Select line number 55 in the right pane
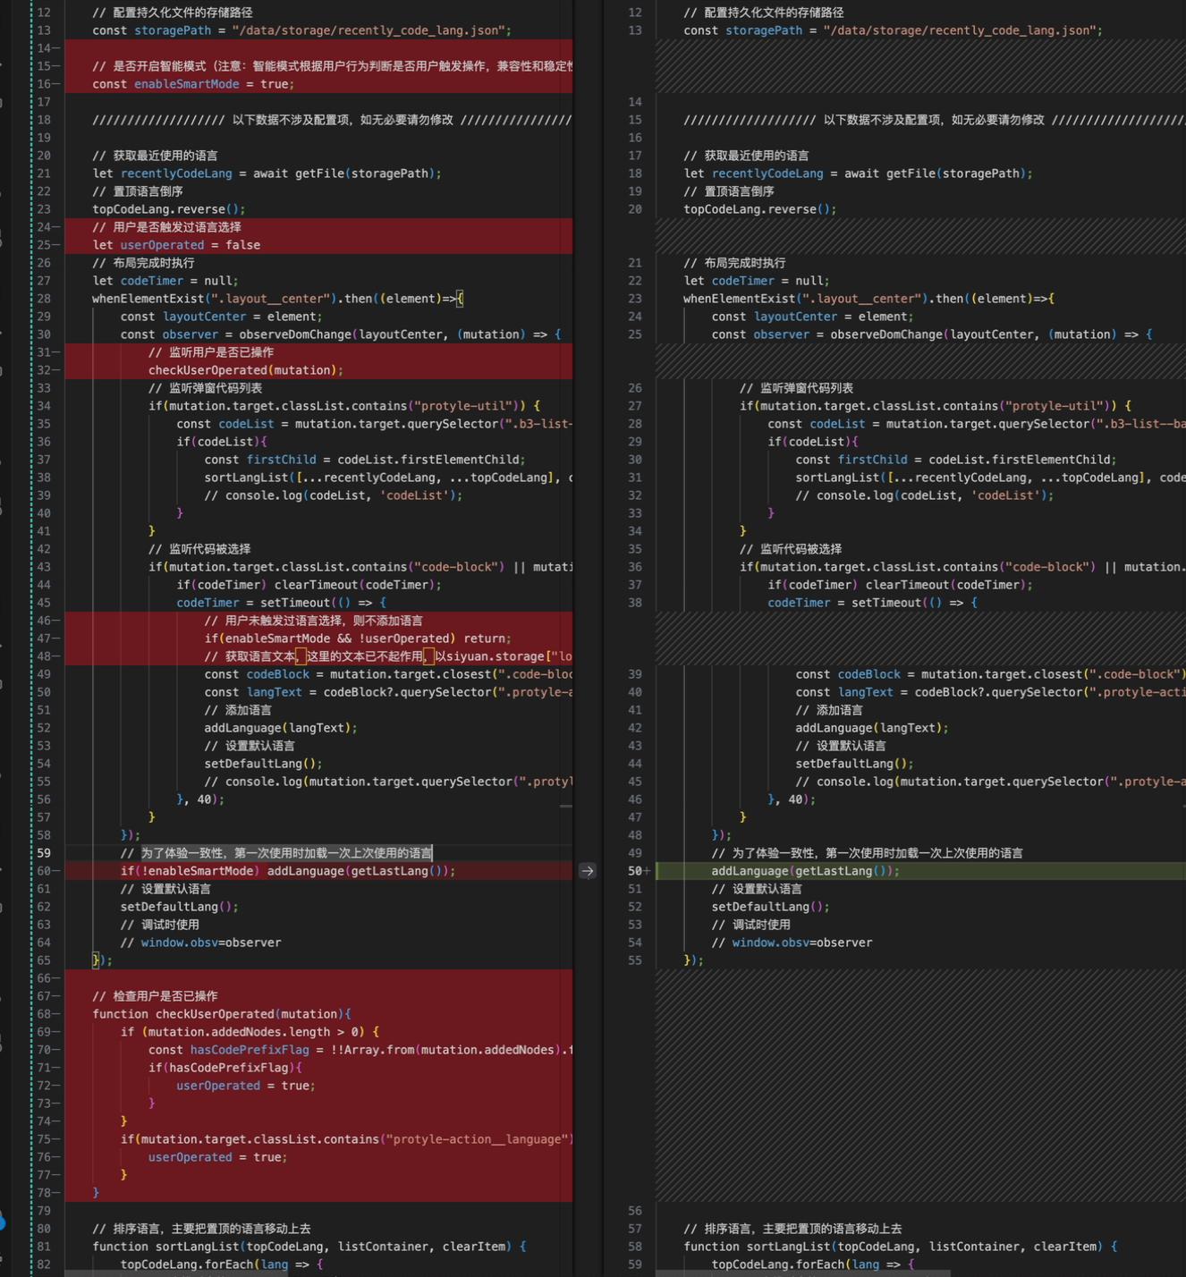This screenshot has height=1277, width=1186. click(x=635, y=960)
